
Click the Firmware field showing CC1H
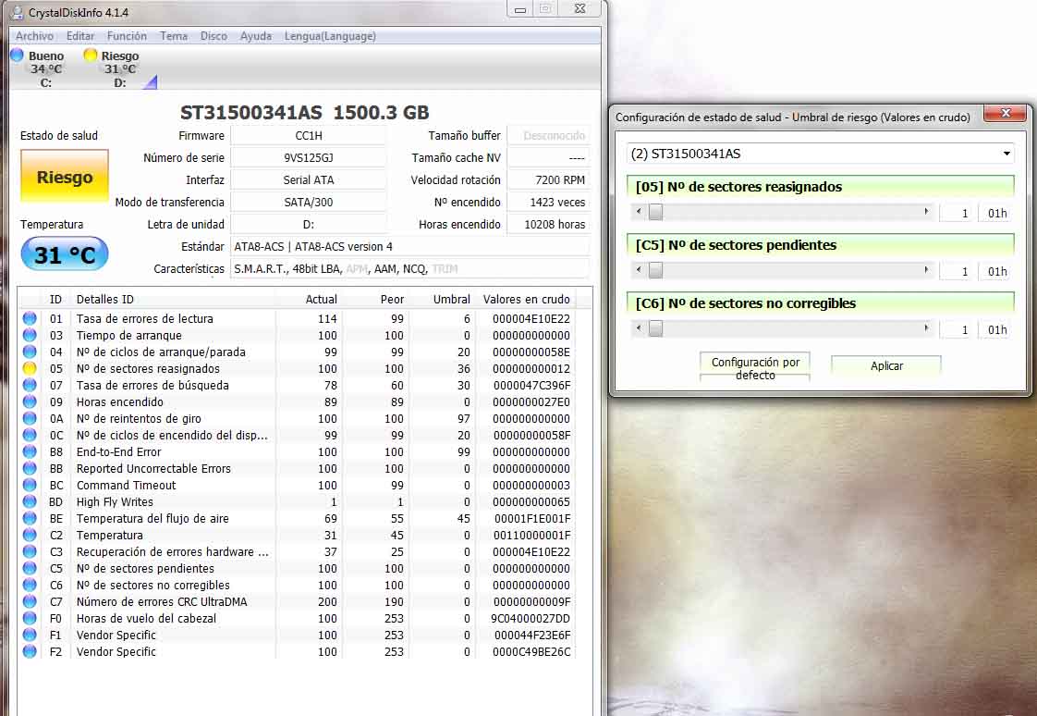click(x=308, y=136)
